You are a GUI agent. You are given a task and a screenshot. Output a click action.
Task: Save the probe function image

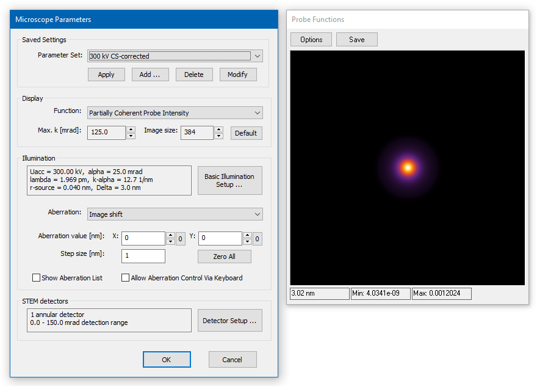pos(356,39)
